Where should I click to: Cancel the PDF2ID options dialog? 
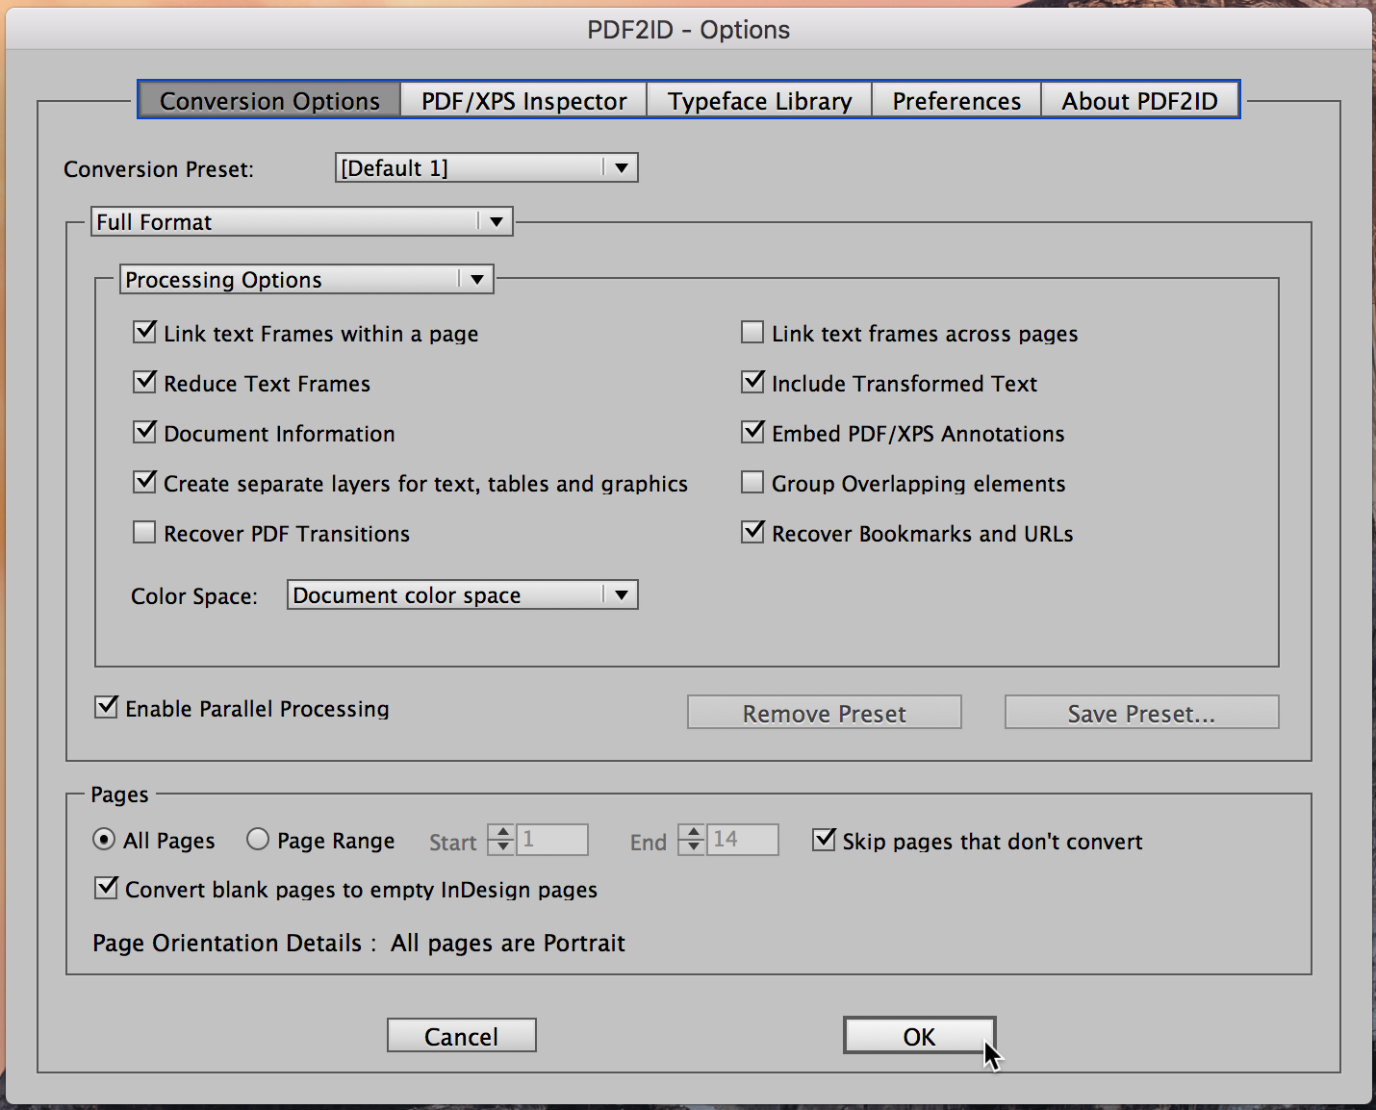point(462,1036)
